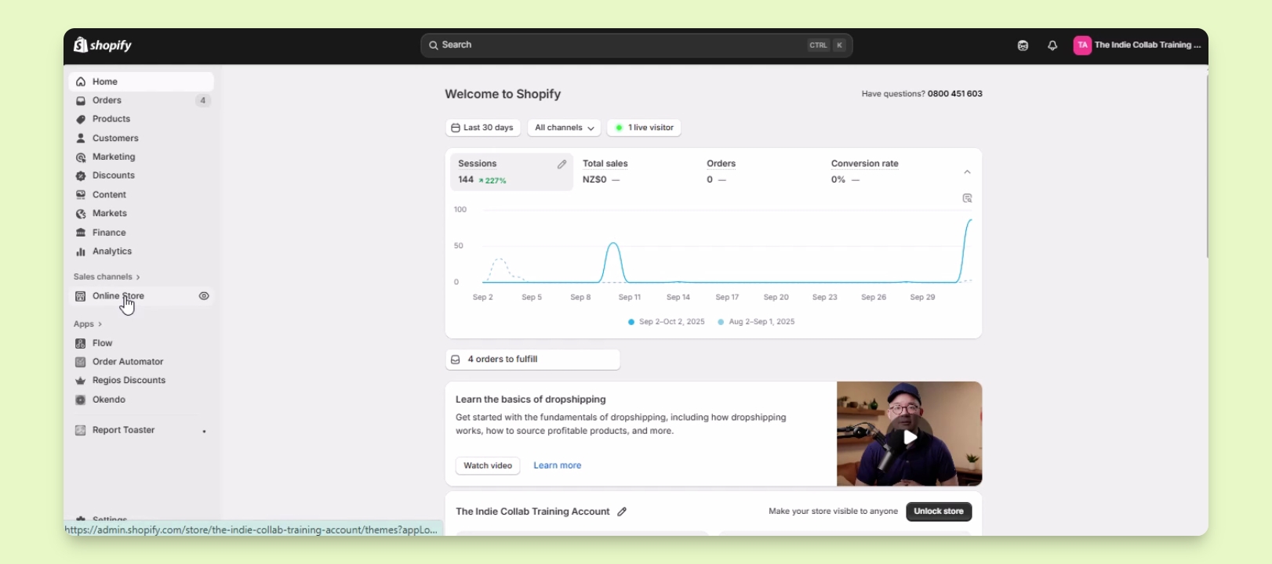Open Products in the sidebar
Screen dimensions: 1272x564
141,119
